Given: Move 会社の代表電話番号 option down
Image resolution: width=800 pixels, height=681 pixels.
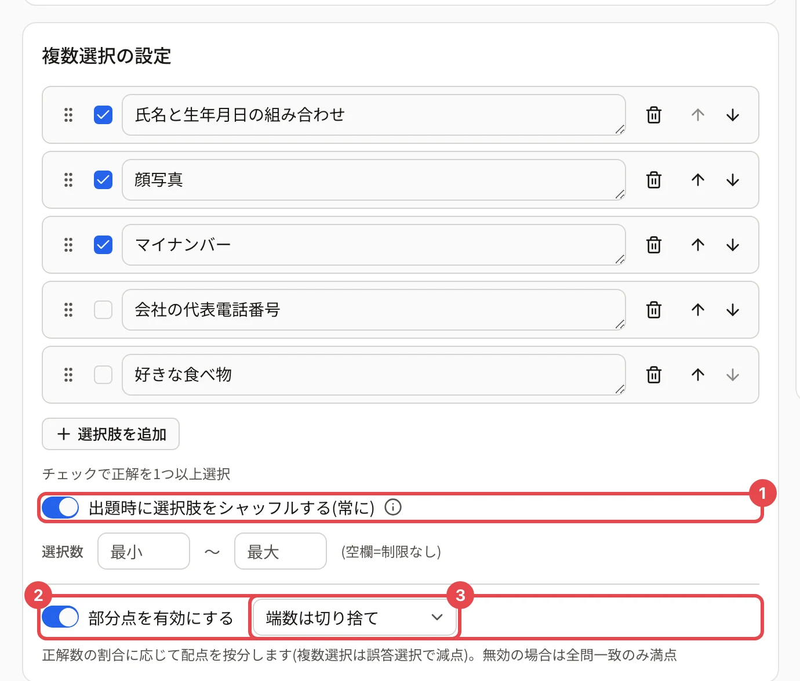Looking at the screenshot, I should coord(733,310).
